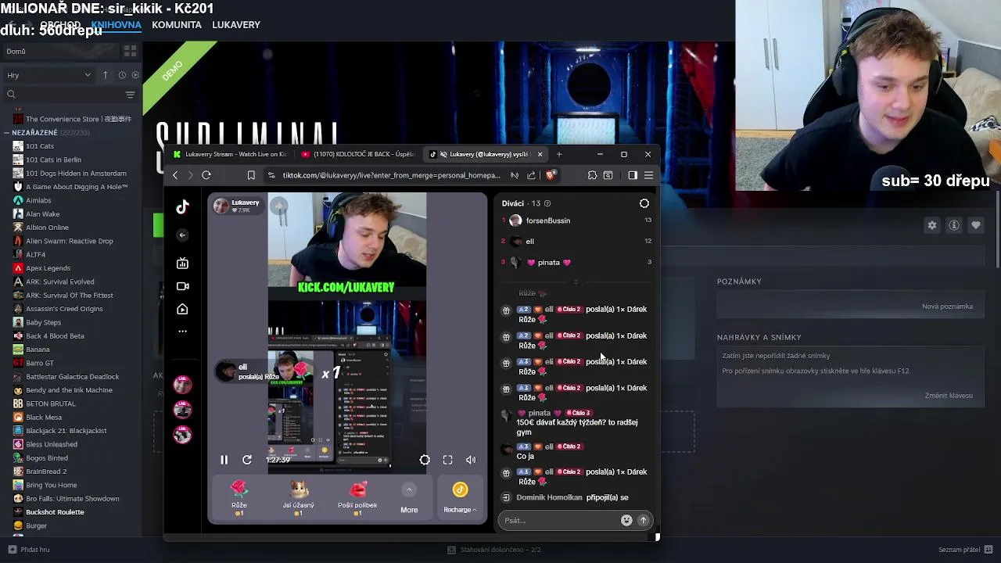The image size is (1001, 563).
Task: Switch to the KOLOLTOČ JE BACK YouTube tab
Action: (x=357, y=154)
